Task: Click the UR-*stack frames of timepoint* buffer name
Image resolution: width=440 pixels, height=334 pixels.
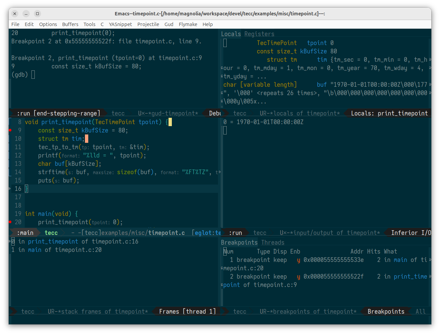Action: click(98, 312)
